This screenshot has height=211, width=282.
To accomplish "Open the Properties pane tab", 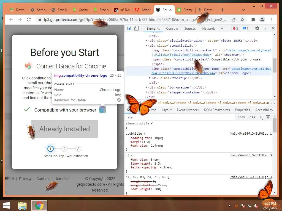I will click(x=242, y=110).
